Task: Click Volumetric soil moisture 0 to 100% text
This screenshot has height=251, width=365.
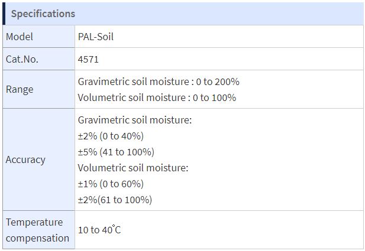Action: [x=157, y=97]
